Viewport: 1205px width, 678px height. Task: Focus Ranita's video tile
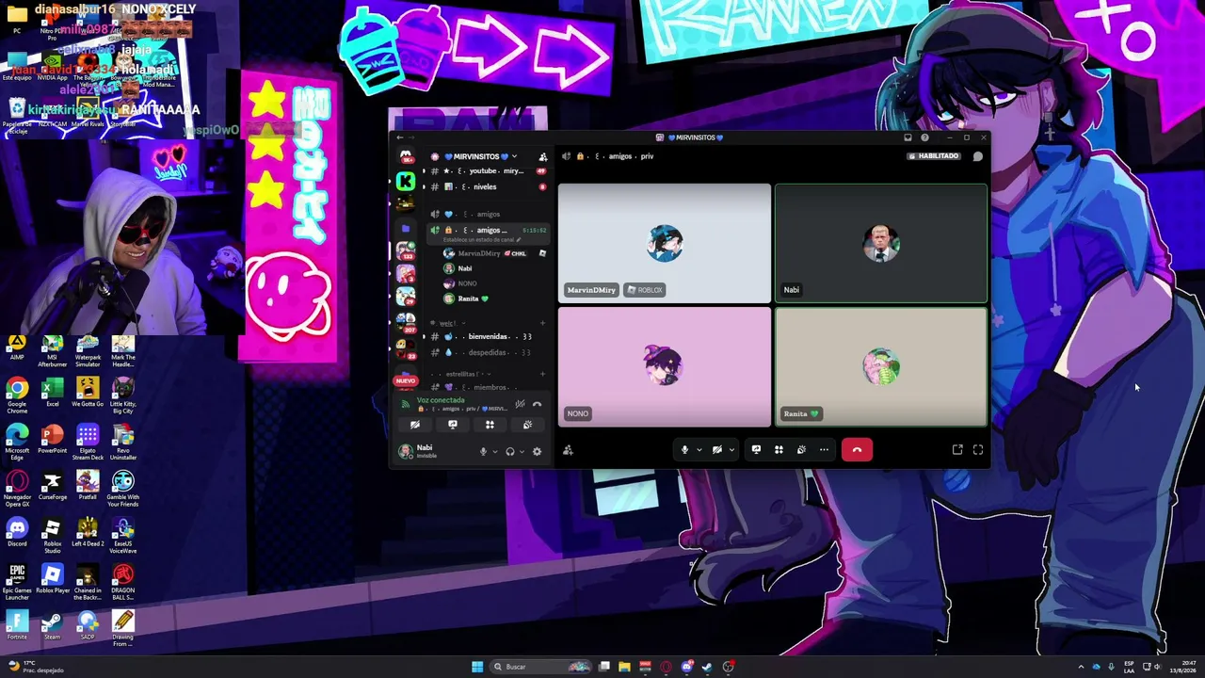(881, 367)
